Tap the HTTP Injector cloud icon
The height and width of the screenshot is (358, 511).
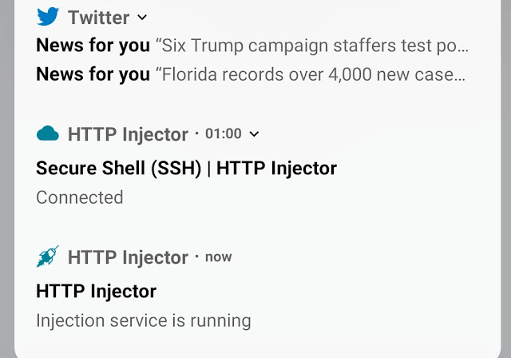(x=48, y=133)
